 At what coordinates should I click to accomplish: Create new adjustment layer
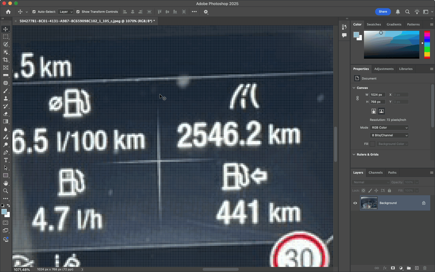point(401,268)
